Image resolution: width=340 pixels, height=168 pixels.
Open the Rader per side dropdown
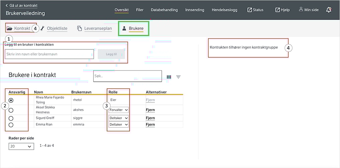(21, 146)
